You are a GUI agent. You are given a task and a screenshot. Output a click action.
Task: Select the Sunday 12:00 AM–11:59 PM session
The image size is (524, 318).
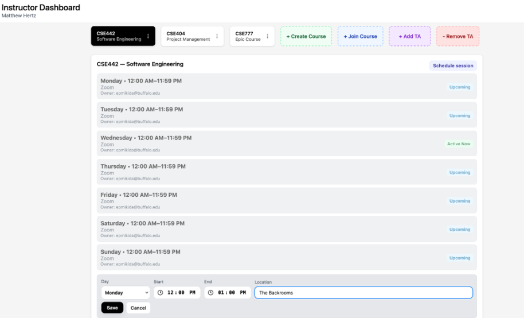coord(287,257)
